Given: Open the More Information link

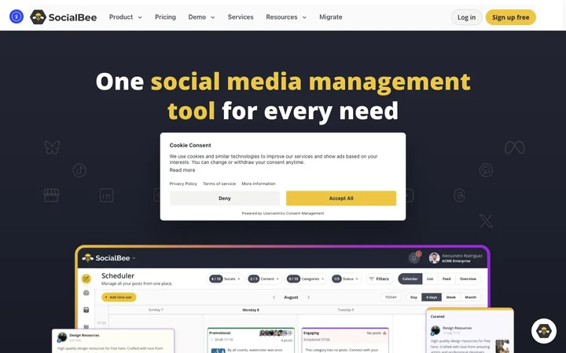Looking at the screenshot, I should pyautogui.click(x=259, y=184).
